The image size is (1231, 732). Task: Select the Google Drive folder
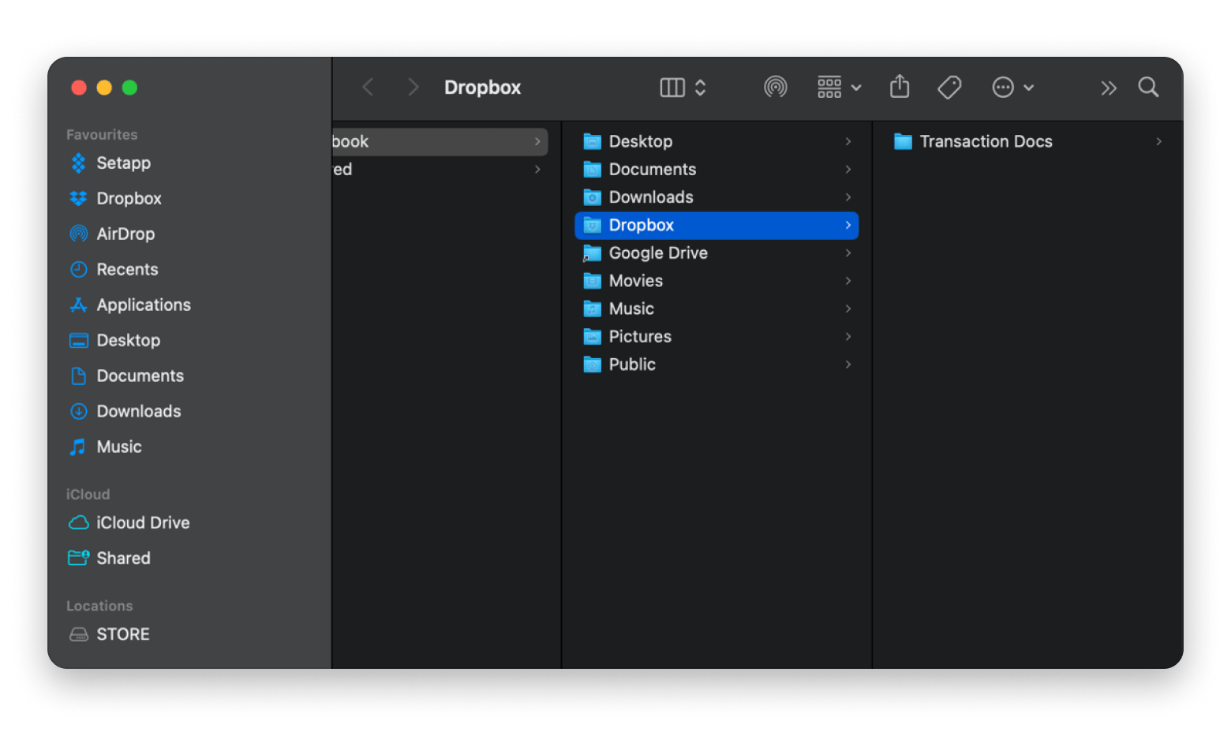point(658,253)
